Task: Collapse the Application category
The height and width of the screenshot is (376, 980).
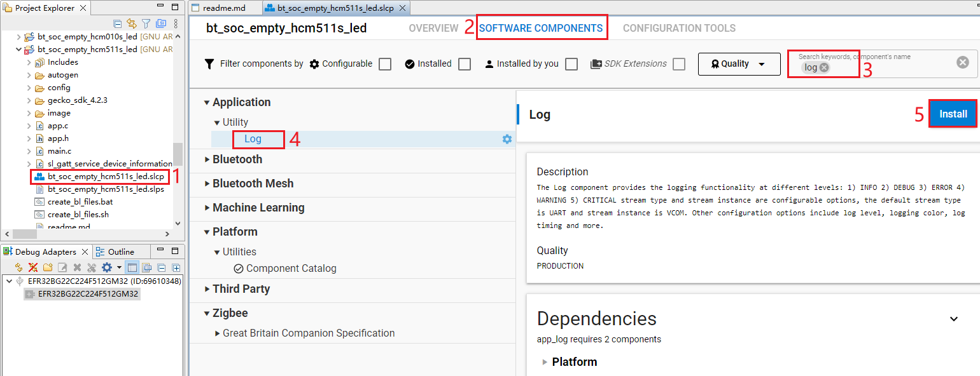Action: (206, 102)
